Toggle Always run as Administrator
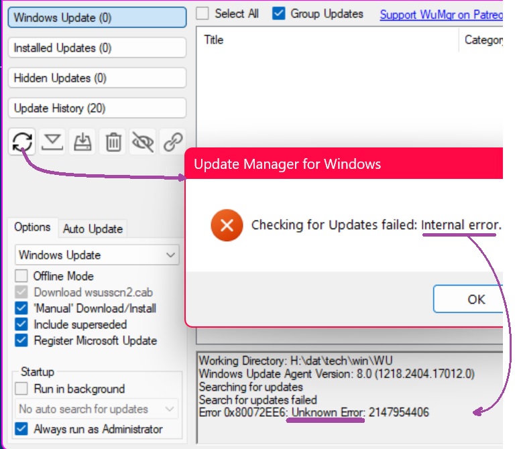Screen dimensions: 517x449 [x=22, y=429]
